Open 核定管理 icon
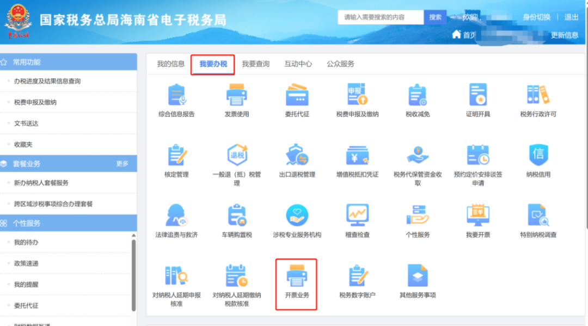588x326 pixels. (176, 155)
